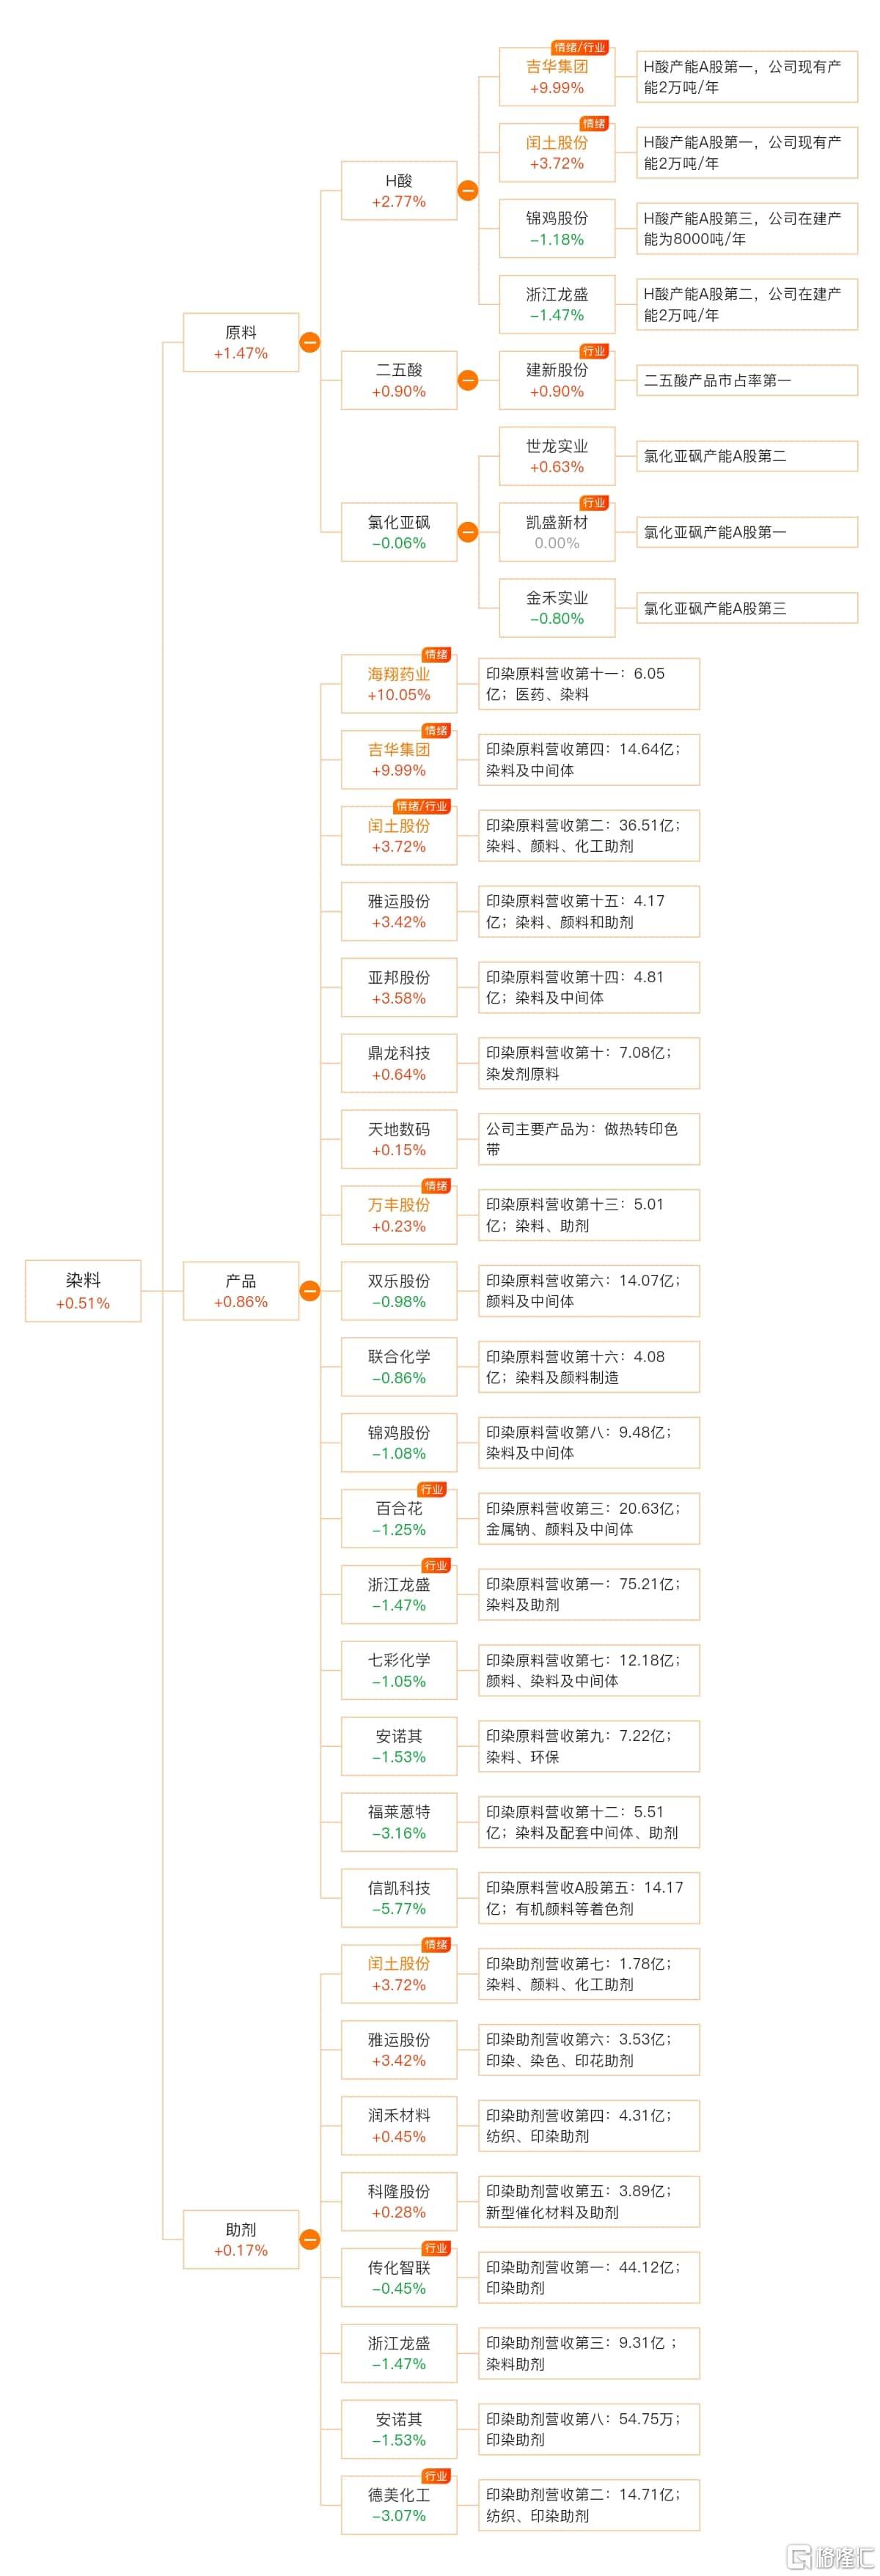Image resolution: width=880 pixels, height=2576 pixels.
Task: Click note '印染助剂营收第二：14.71亿'
Action: (589, 2505)
